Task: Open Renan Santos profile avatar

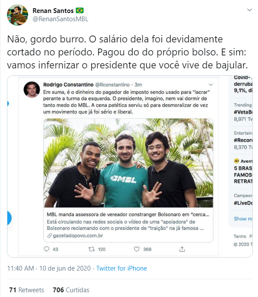Action: tap(17, 15)
